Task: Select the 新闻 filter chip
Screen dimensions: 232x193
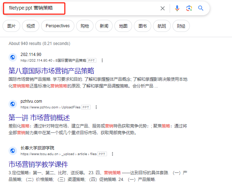Action: pyautogui.click(x=104, y=26)
